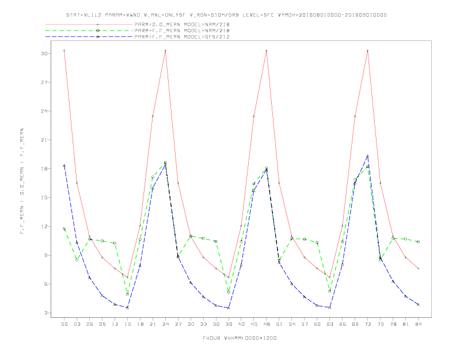Click x-axis forecast hour label 30
Image resolution: width=456 pixels, height=353 pixels.
191,324
